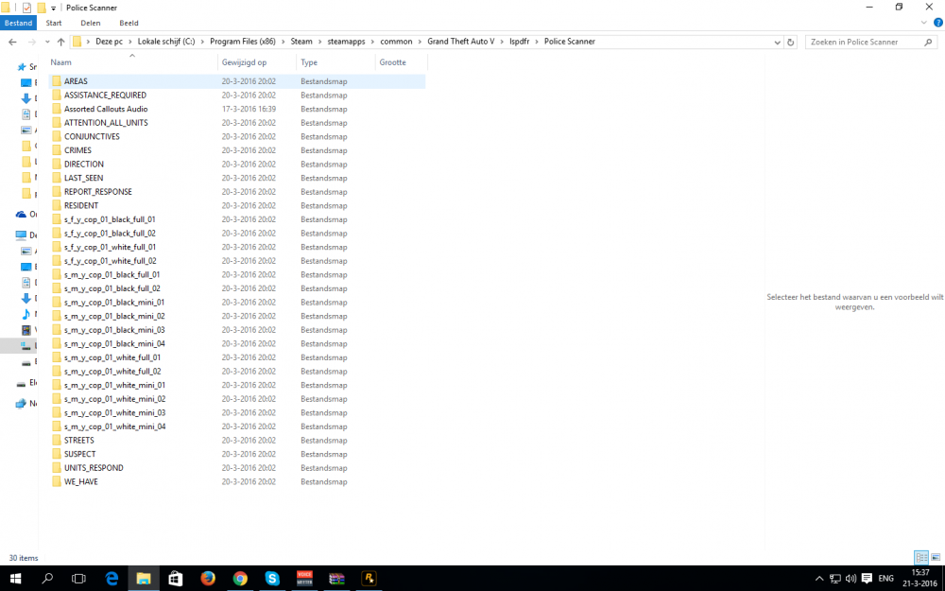Select folder s_m_y_cop_01_black_mini_03
Viewport: 945px width, 591px height.
pyautogui.click(x=114, y=330)
